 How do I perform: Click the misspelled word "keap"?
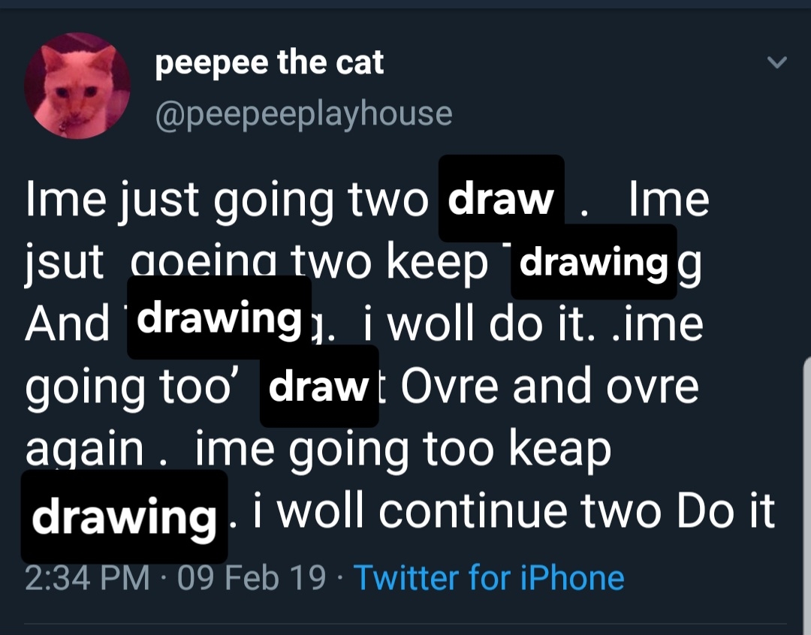point(559,450)
